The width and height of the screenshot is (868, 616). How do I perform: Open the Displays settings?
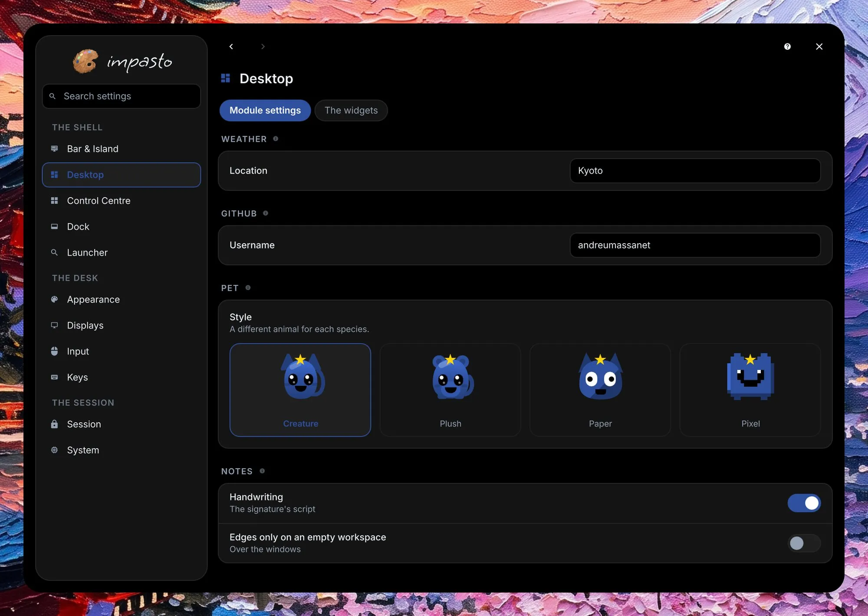coord(122,325)
